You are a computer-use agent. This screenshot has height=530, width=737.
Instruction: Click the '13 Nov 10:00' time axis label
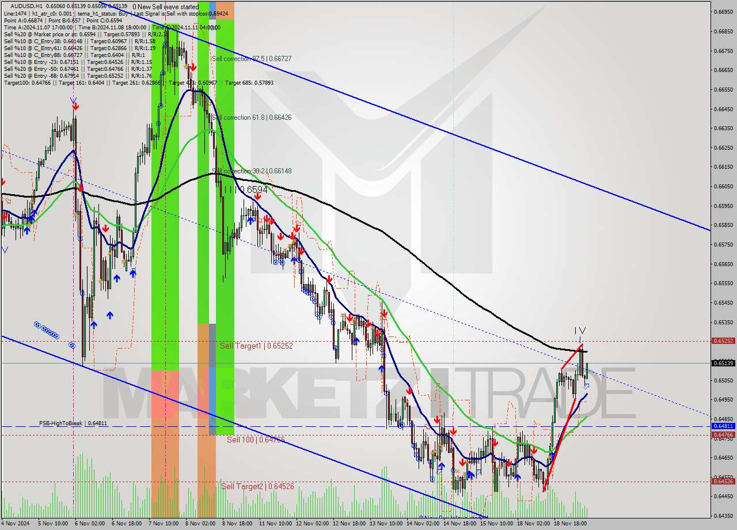point(386,524)
